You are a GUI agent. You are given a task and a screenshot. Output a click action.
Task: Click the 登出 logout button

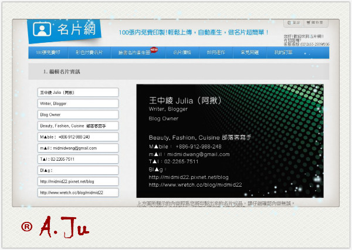pyautogui.click(x=294, y=23)
